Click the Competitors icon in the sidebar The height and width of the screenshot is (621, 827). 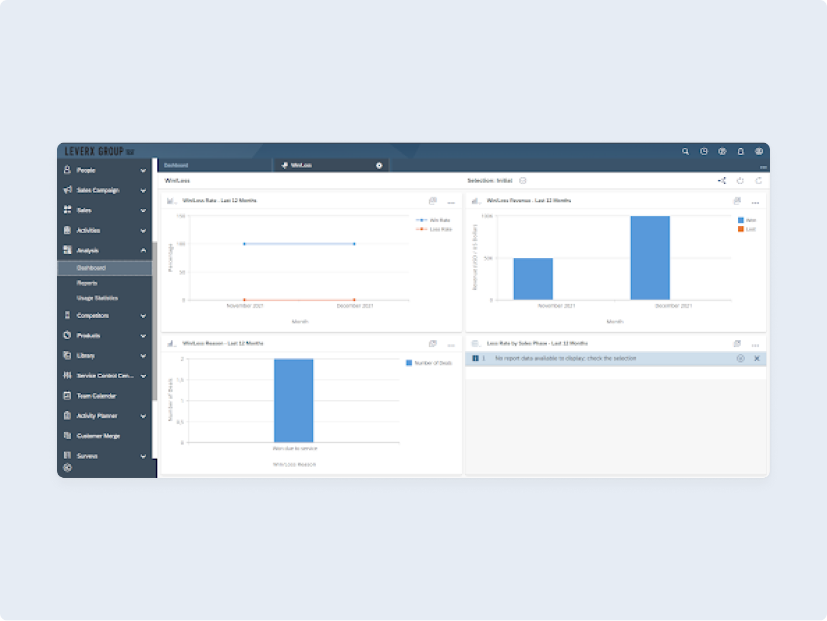click(67, 315)
